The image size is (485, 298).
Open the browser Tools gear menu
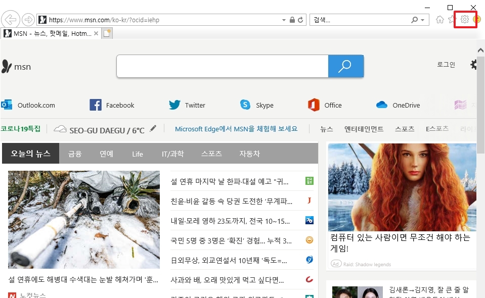click(465, 20)
